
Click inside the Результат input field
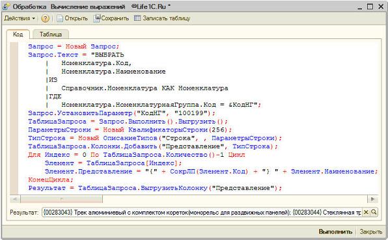(202, 212)
